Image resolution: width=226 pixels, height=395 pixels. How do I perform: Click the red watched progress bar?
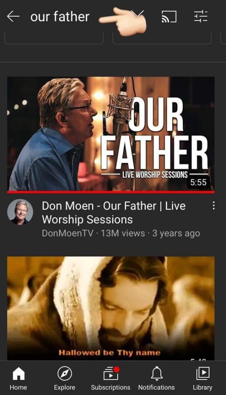click(111, 192)
